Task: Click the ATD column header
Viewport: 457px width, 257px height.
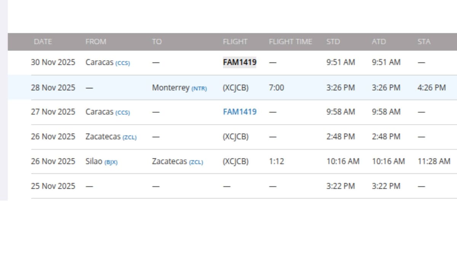Action: click(379, 42)
